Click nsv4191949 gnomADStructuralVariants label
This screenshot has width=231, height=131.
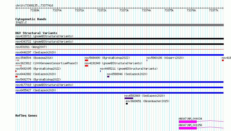click(x=113, y=63)
